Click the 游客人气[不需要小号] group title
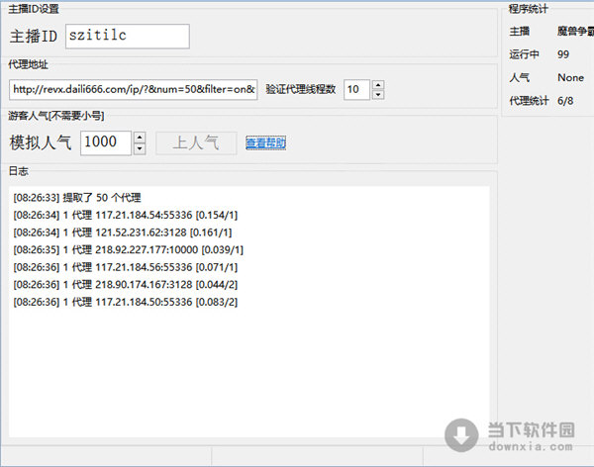The height and width of the screenshot is (467, 594). tap(56, 116)
